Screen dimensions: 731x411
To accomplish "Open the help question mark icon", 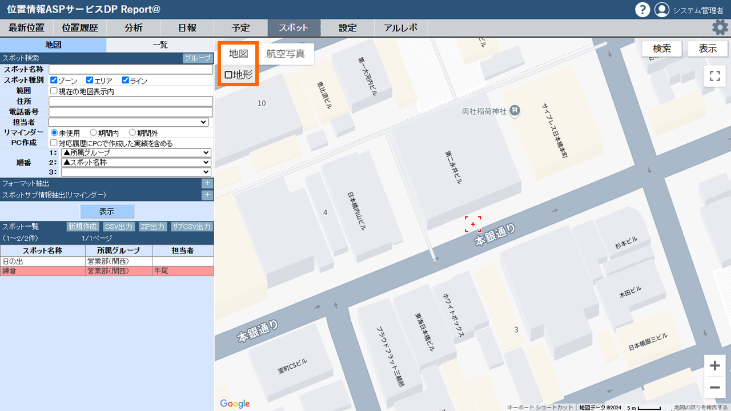I will click(642, 10).
